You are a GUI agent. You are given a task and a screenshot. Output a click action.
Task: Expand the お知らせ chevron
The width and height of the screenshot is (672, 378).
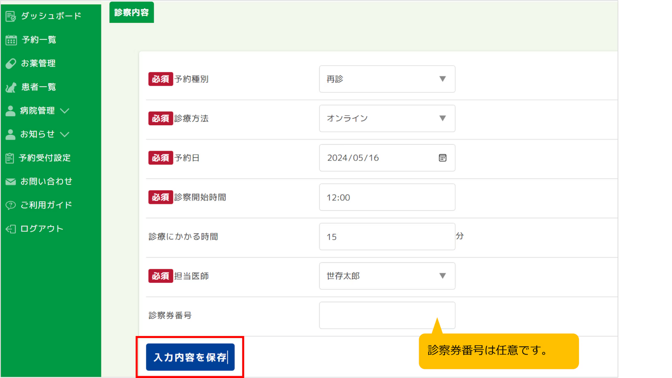click(x=64, y=135)
